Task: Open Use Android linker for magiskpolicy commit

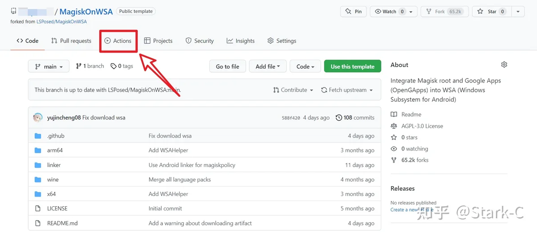Action: coord(192,165)
